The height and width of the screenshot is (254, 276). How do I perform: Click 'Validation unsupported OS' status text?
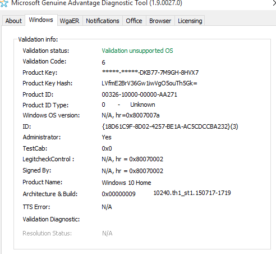(137, 51)
